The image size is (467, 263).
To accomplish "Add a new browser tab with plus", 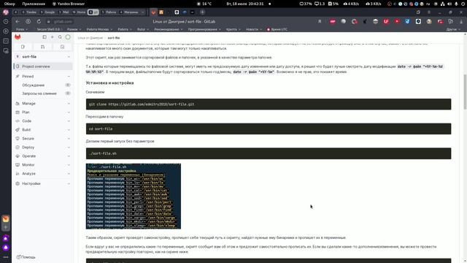I will pyautogui.click(x=202, y=12).
